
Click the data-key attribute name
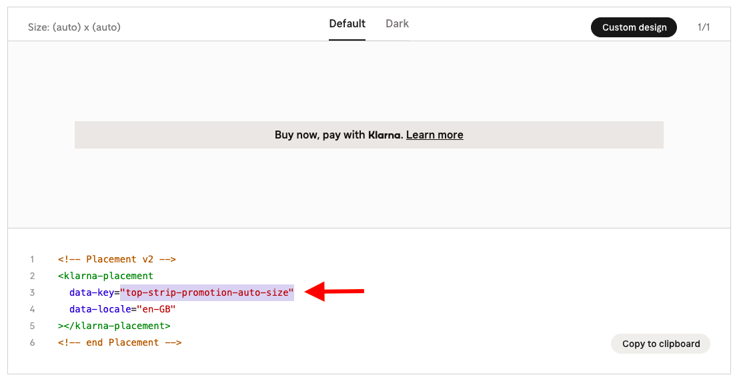tap(91, 293)
